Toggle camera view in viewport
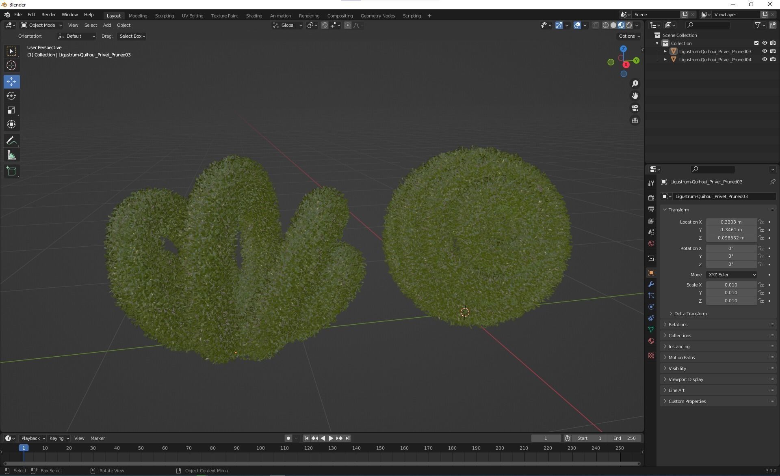Viewport: 780px width, 476px height. point(635,108)
